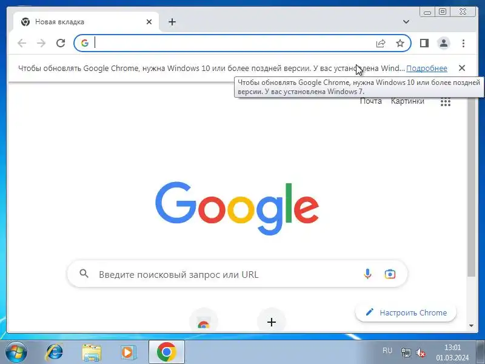Reload the current page
The image size is (485, 364).
tap(61, 43)
